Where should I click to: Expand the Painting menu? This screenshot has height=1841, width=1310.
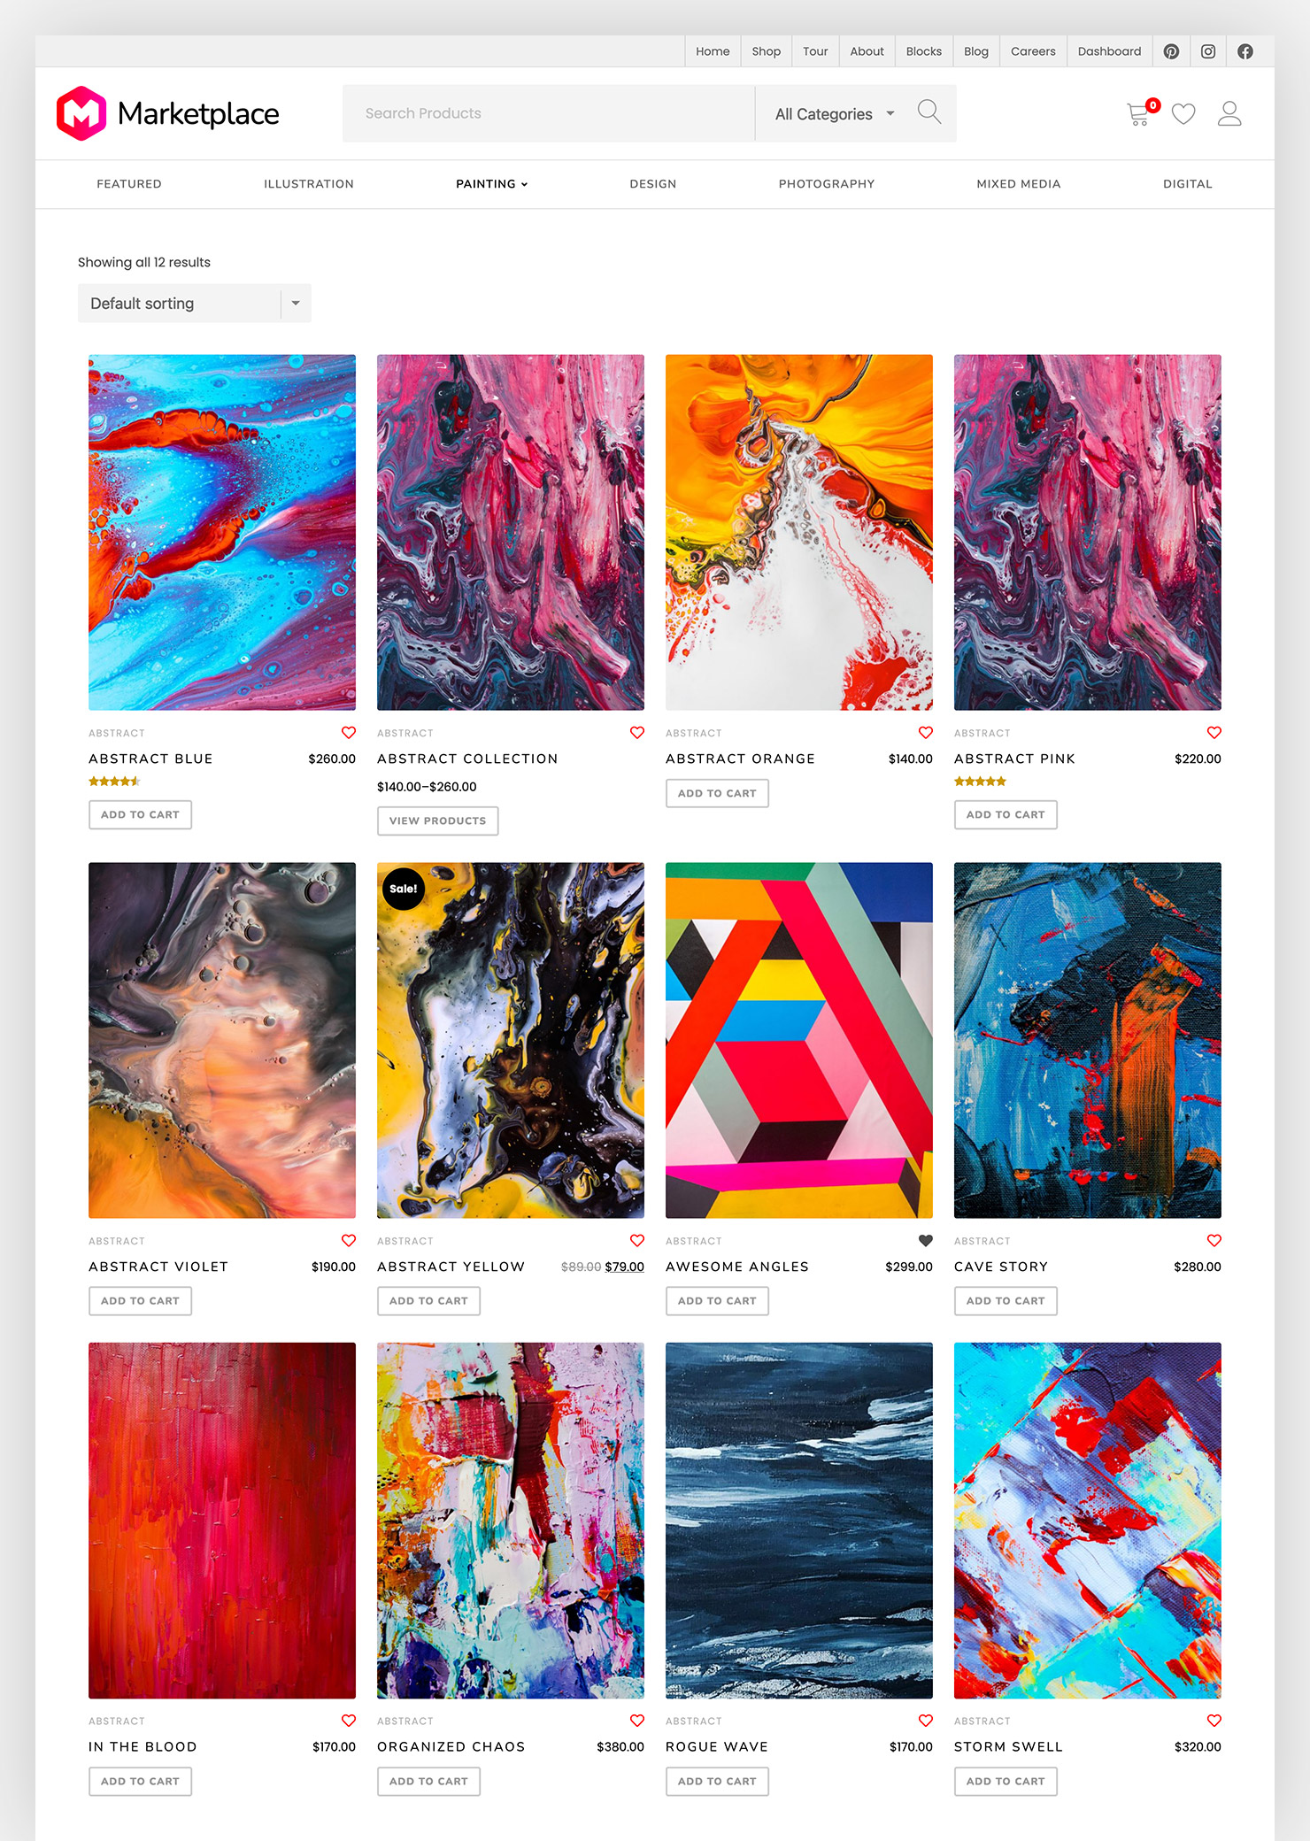492,184
